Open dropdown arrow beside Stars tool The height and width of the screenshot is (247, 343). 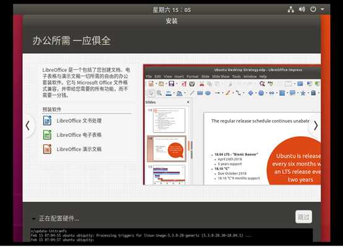[308, 93]
